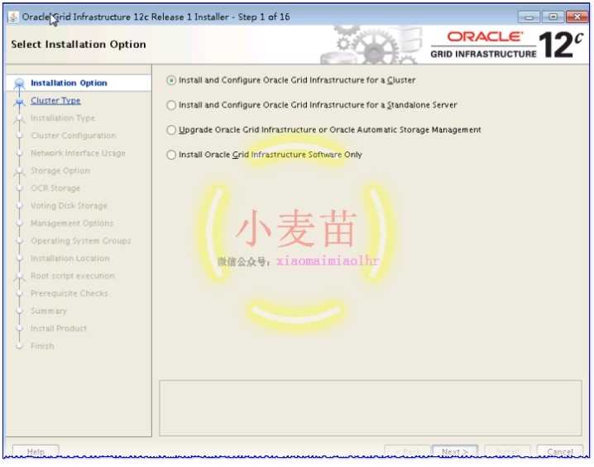
Task: Click the Oracle Grid Infrastructure 12c logo
Action: click(x=507, y=45)
